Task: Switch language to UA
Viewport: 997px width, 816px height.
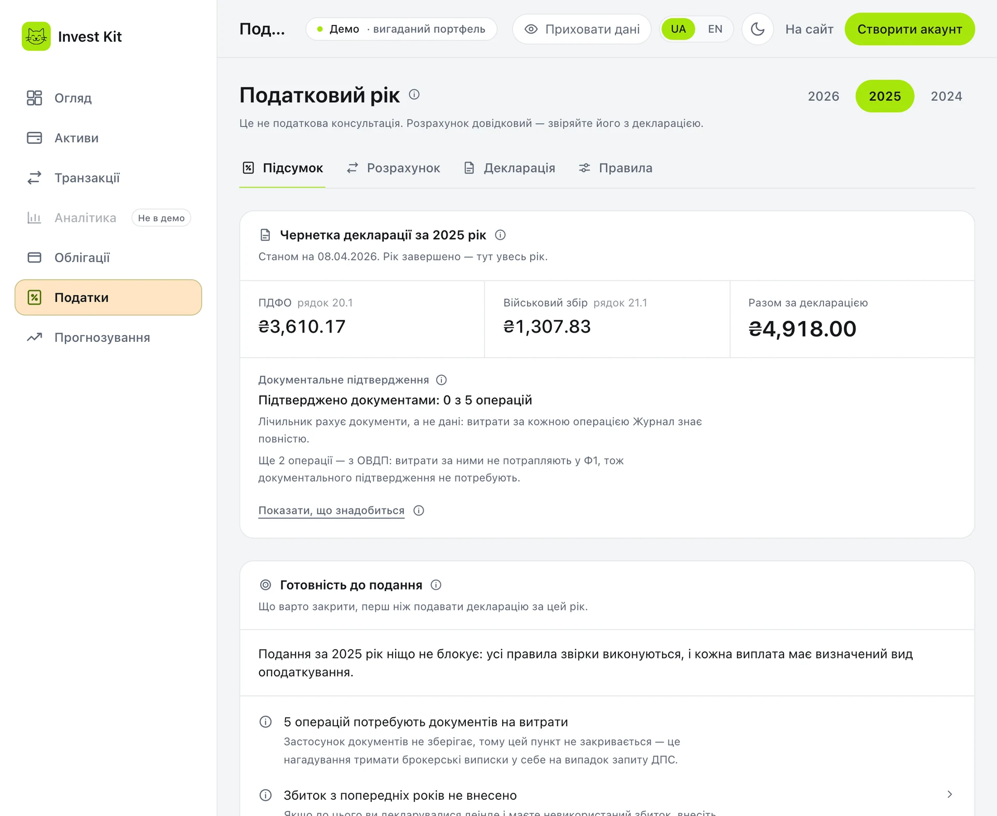Action: coord(678,29)
